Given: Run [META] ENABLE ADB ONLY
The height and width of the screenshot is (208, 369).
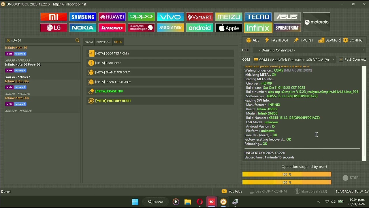Looking at the screenshot, I should pos(160,73).
